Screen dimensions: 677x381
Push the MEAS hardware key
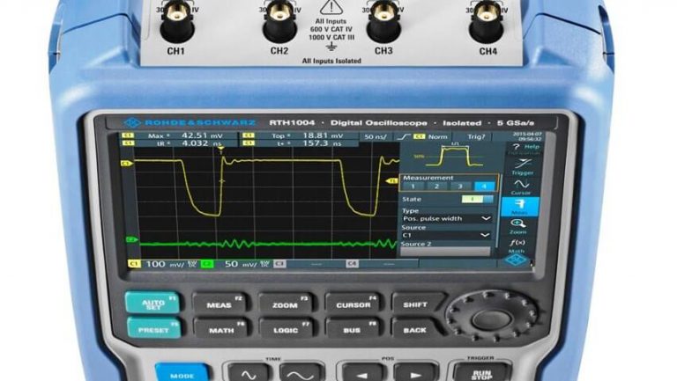(219, 304)
